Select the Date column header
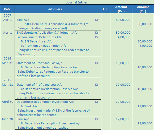 7,9
